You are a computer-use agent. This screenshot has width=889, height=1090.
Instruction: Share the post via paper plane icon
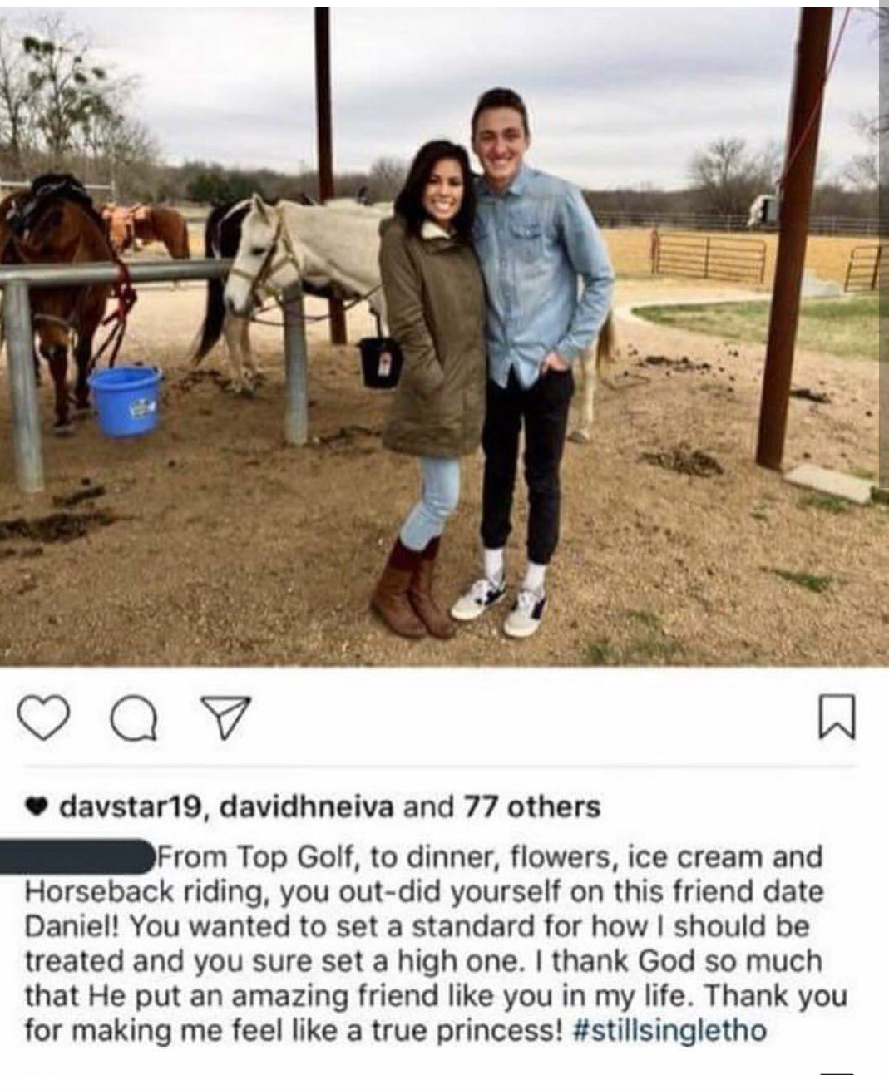pos(221,717)
